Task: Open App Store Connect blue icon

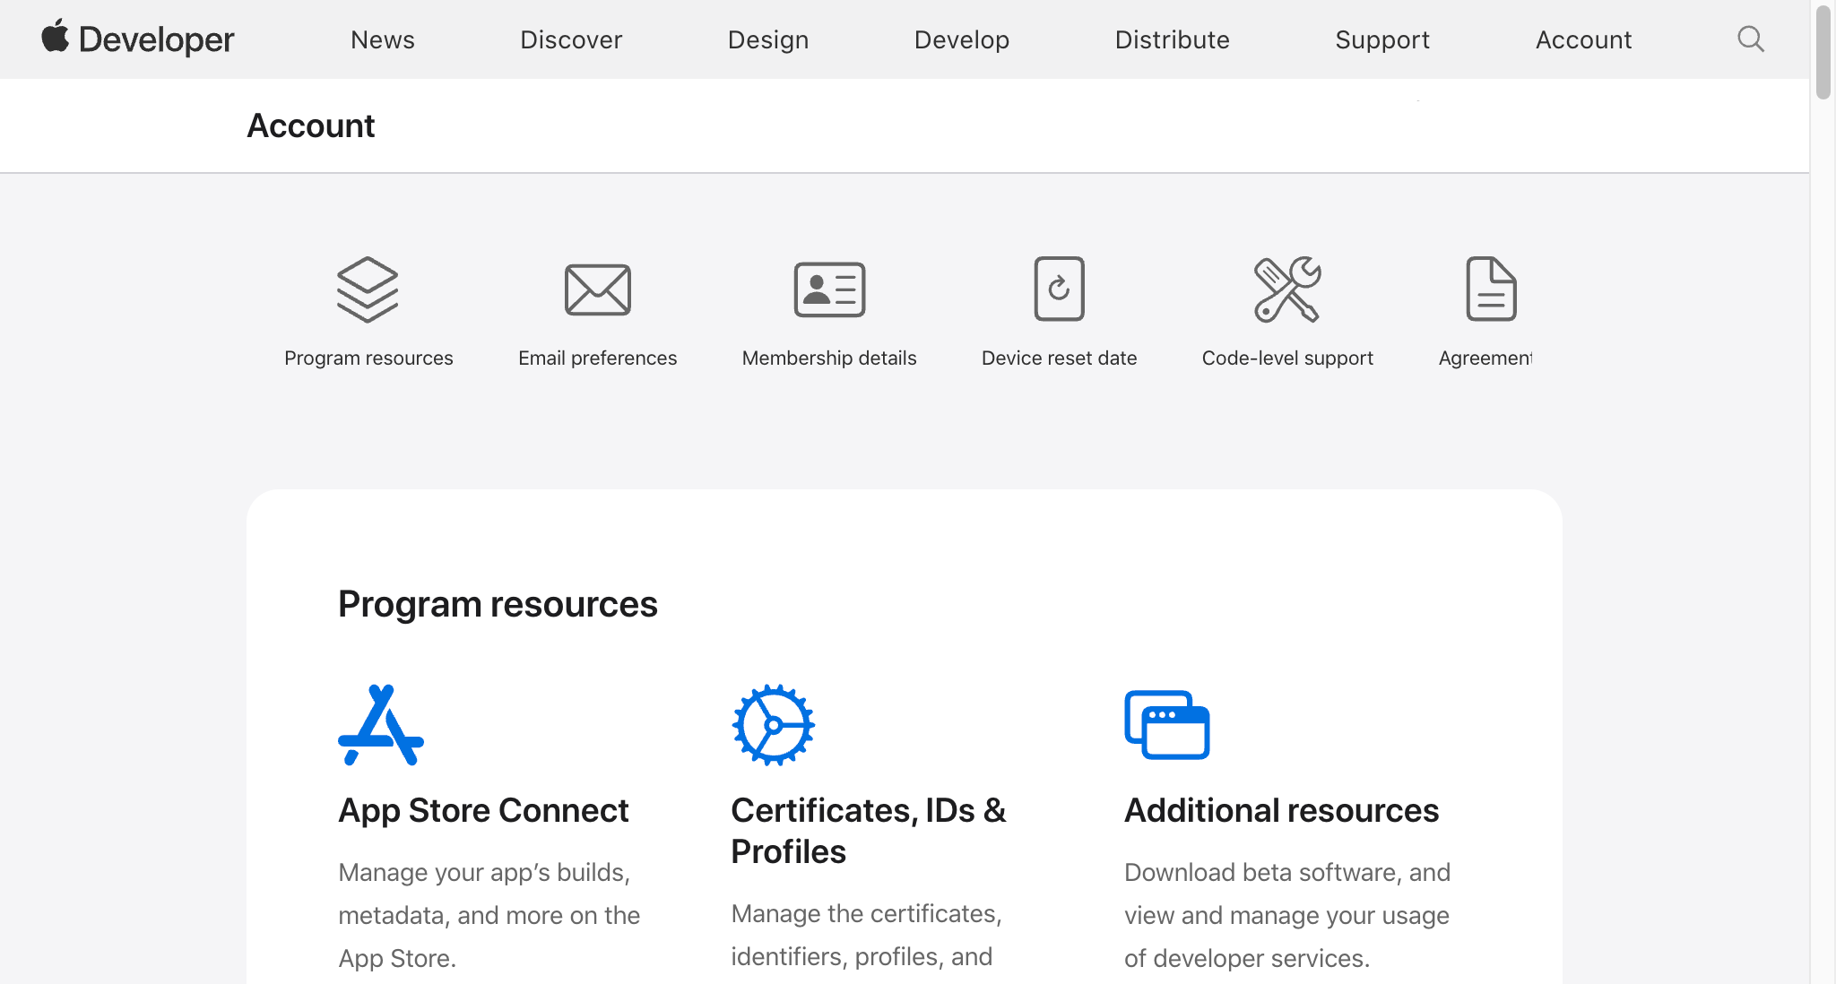Action: pos(380,725)
